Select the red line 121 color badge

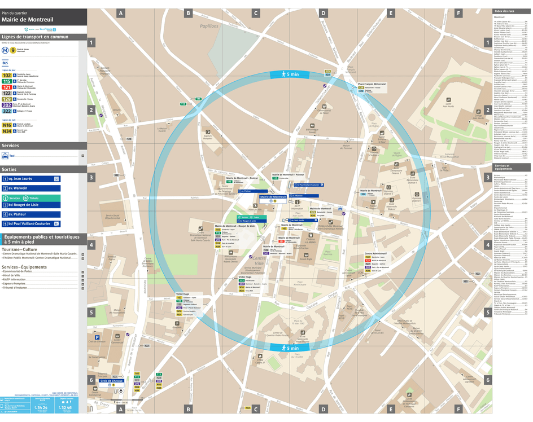(7, 87)
